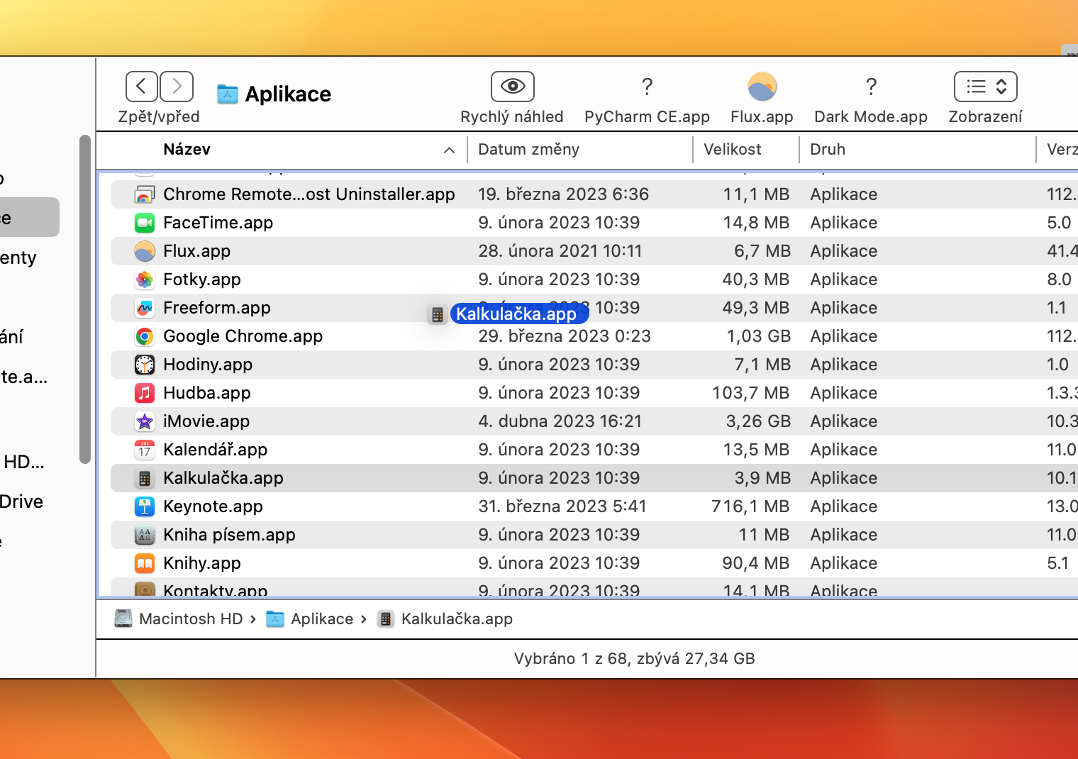Select the Kalendář.app calendar icon
This screenshot has width=1078, height=759.
pos(145,450)
